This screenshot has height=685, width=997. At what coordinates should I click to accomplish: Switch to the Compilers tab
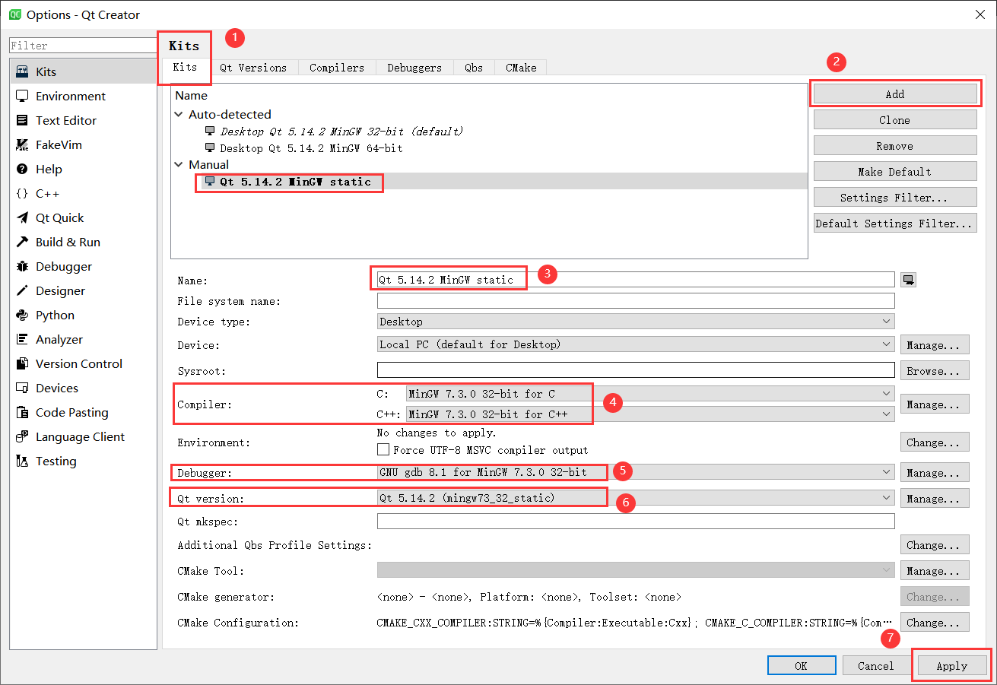tap(336, 67)
